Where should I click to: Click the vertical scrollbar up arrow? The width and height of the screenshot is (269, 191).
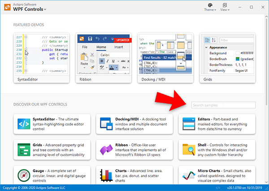tap(266, 17)
